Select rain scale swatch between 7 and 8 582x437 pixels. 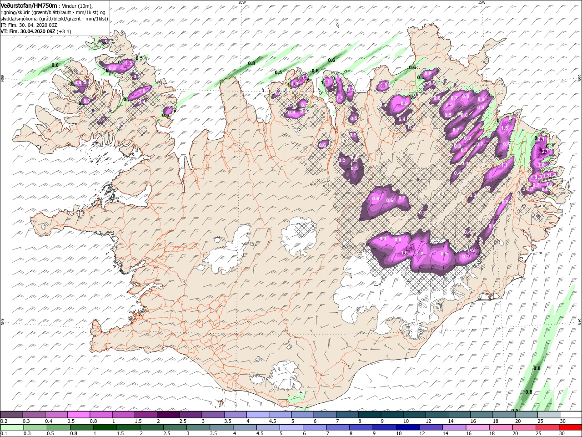(337, 427)
